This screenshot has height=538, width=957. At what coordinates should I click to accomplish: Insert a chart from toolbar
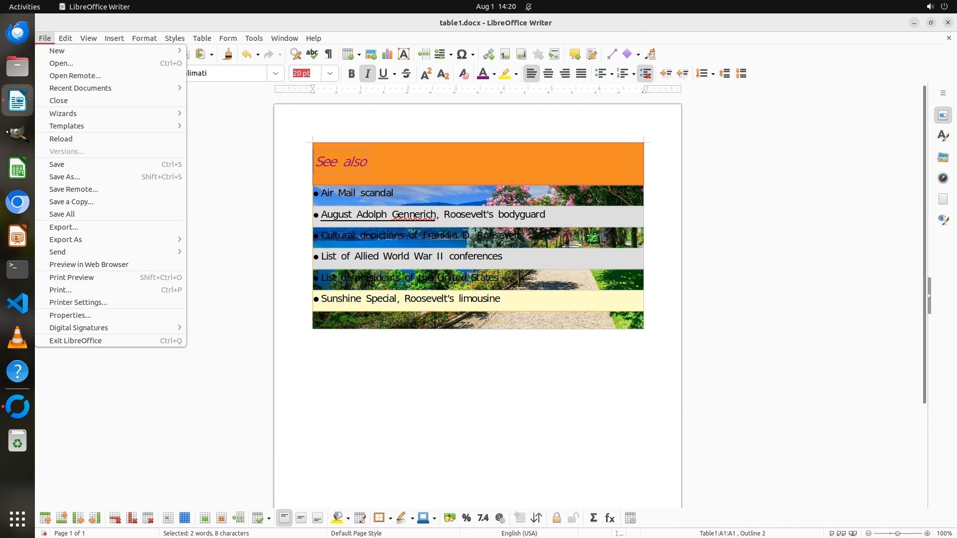[387, 54]
